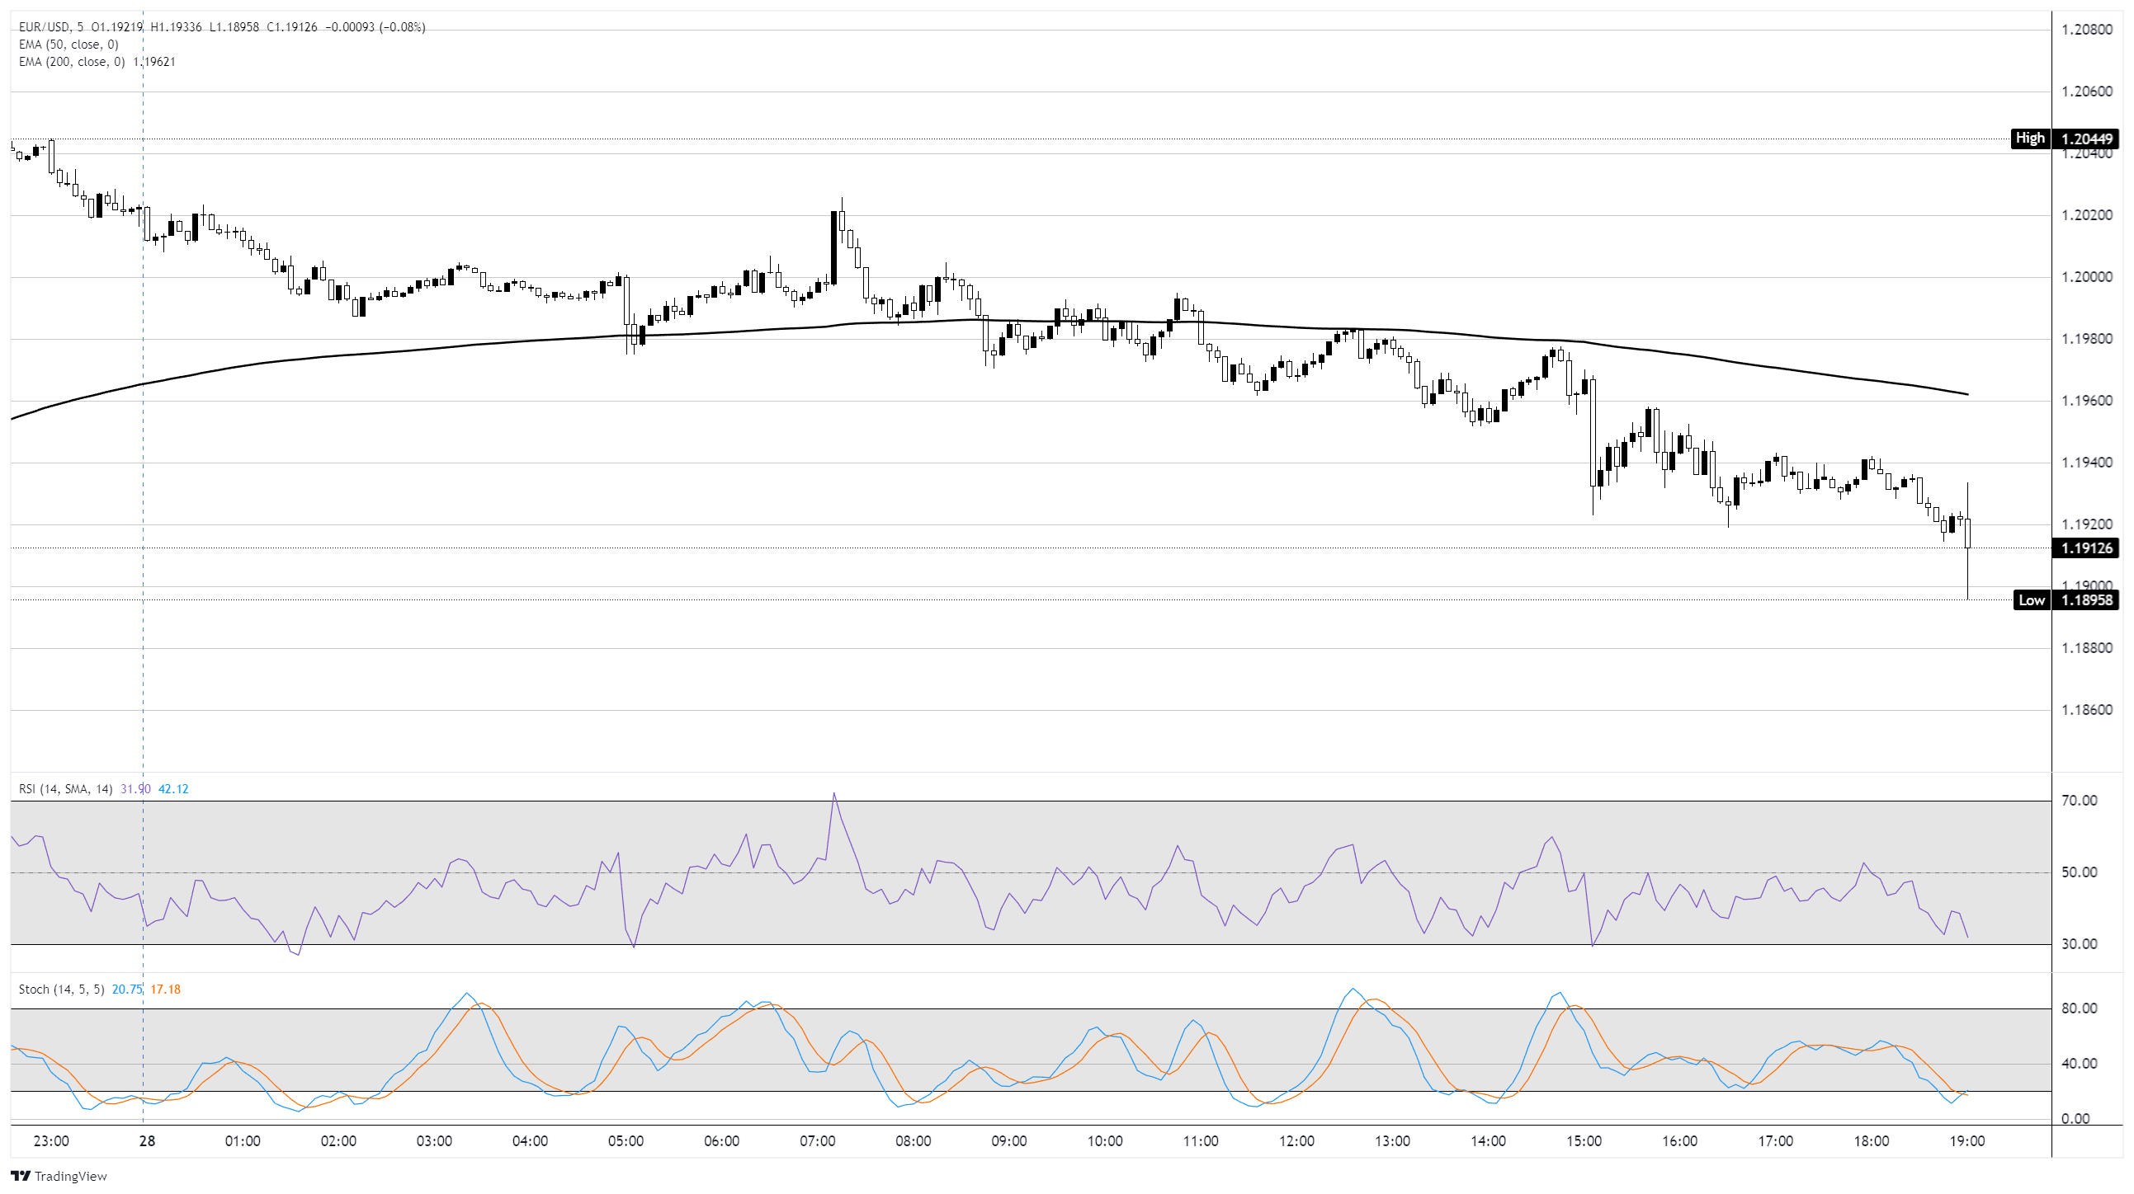Click the orange Stoch value 17.18
2134x1194 pixels.
pyautogui.click(x=165, y=990)
